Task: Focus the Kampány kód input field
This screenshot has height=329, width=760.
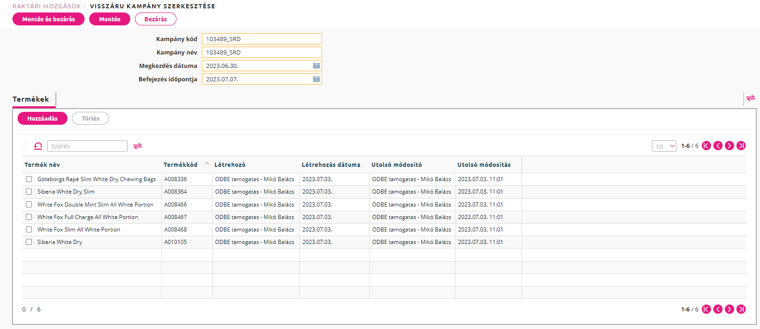Action: 262,39
